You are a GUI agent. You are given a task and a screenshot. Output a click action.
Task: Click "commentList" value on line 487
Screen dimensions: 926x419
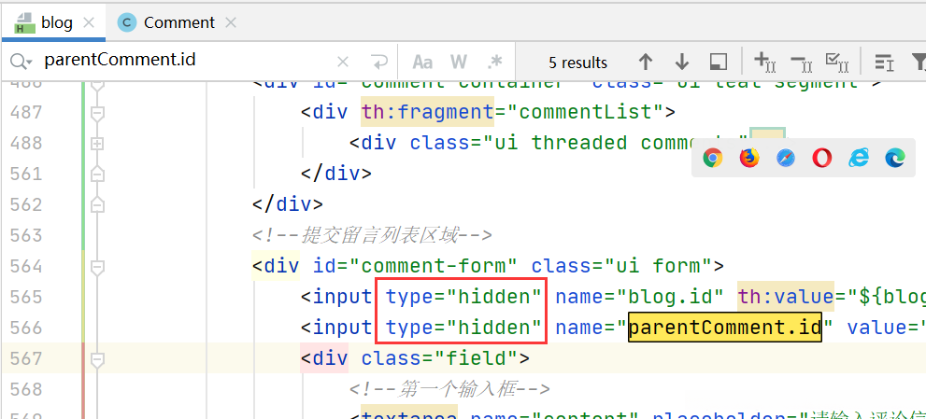(584, 112)
